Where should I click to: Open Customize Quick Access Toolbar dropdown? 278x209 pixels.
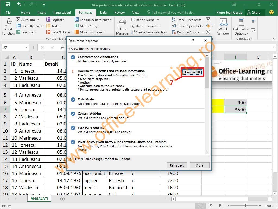coord(44,4)
